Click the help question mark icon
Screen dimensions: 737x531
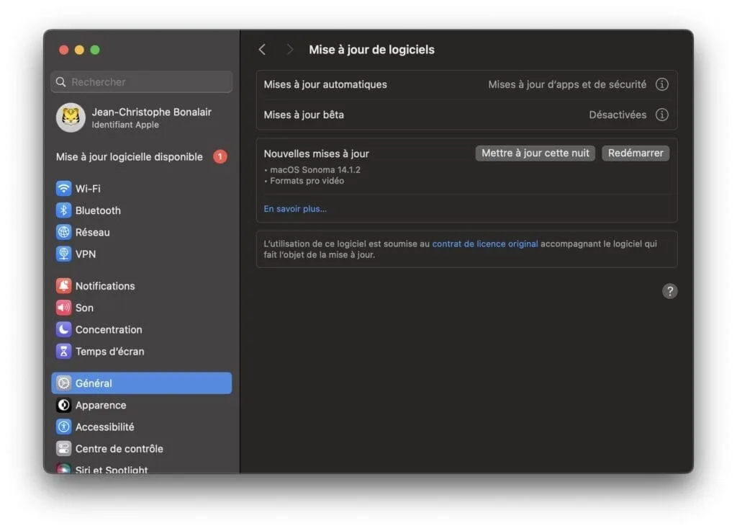[670, 291]
